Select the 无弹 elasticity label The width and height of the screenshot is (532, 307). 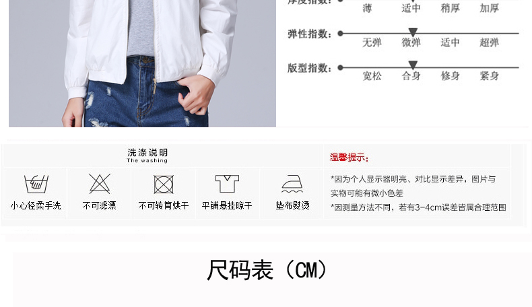click(x=372, y=42)
